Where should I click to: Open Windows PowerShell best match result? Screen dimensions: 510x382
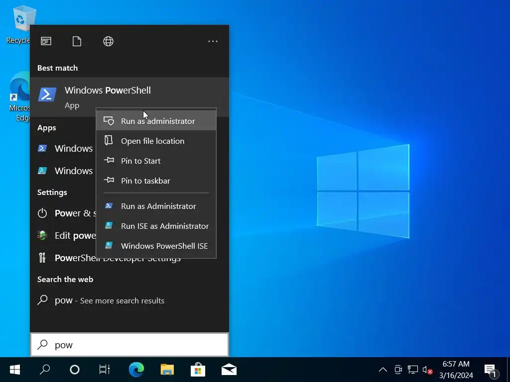[129, 97]
